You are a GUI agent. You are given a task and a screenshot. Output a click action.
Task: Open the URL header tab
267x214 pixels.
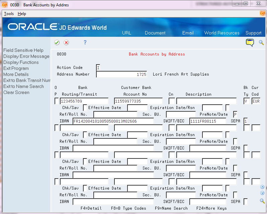(x=126, y=33)
